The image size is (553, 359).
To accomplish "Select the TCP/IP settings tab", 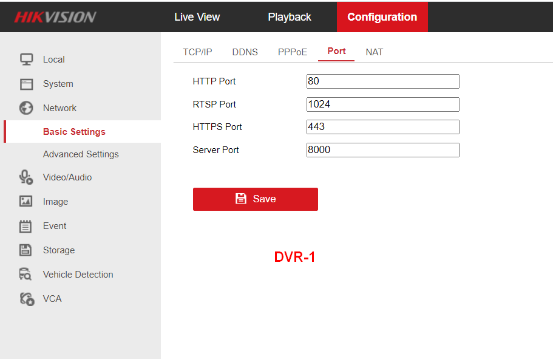I will (x=198, y=52).
